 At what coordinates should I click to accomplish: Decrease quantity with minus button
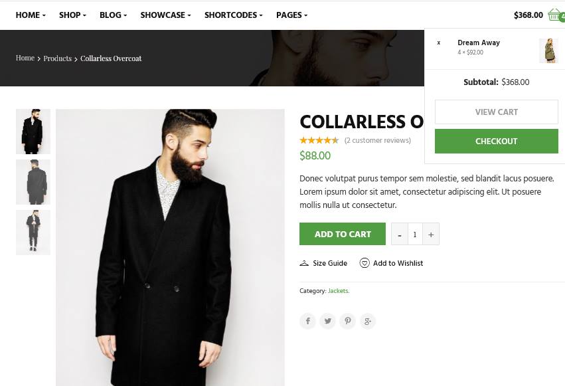(399, 234)
